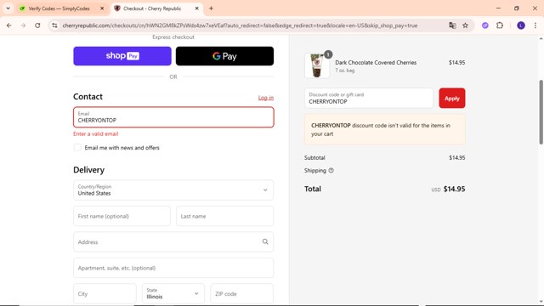Click the ZIP code field
544x306 pixels.
(x=241, y=293)
